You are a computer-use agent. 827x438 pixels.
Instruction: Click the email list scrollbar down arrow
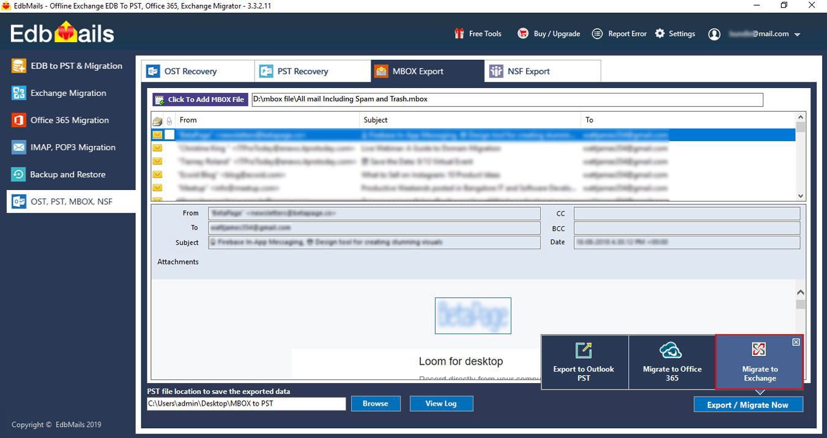[x=800, y=195]
